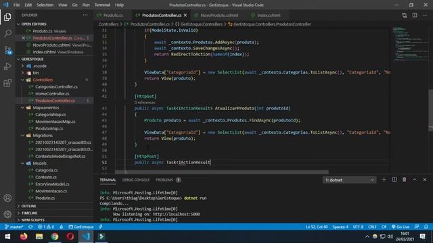Open Firefox from Windows taskbar
The image size is (433, 243).
(24, 236)
